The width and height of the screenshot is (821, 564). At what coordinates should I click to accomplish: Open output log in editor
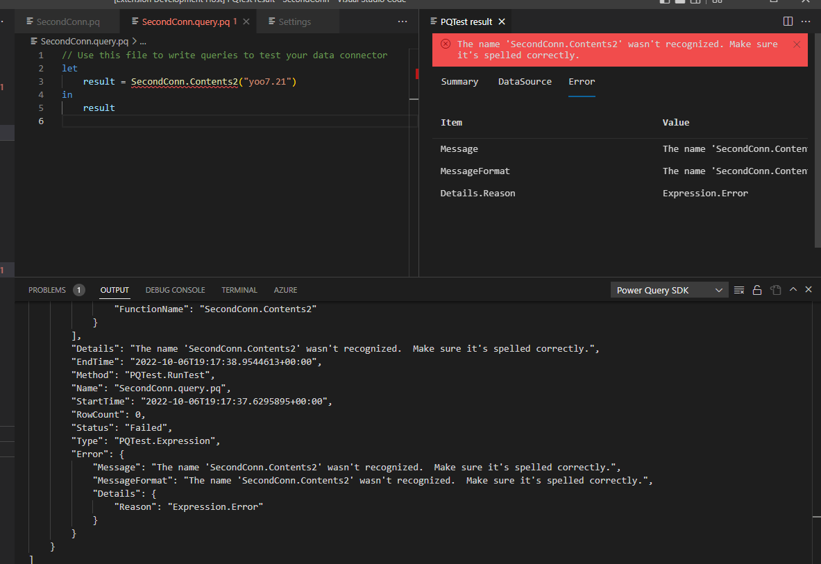(775, 290)
